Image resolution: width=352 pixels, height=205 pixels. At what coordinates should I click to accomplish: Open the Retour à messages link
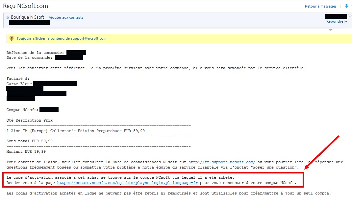[320, 6]
